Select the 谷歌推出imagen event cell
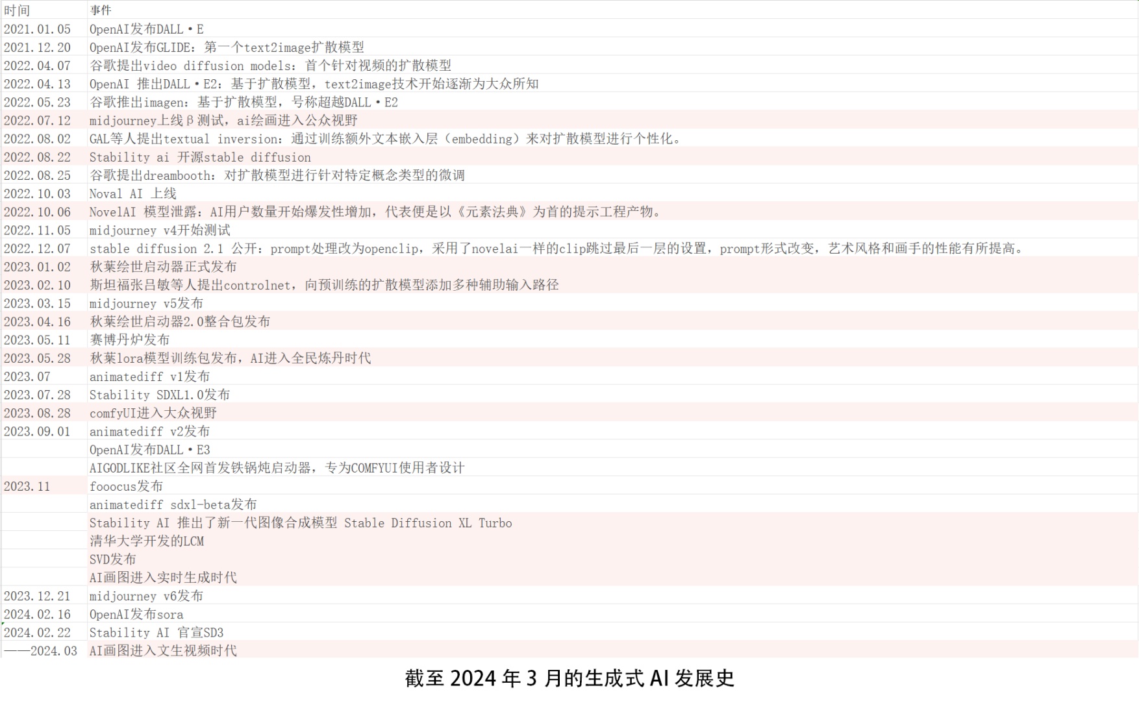 612,102
